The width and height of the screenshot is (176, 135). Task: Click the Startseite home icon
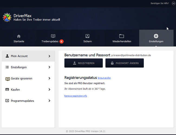(x=19, y=36)
